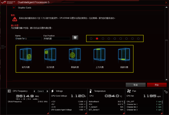Click the +3.3V voltage row
169x115 pixels.
(x=68, y=107)
